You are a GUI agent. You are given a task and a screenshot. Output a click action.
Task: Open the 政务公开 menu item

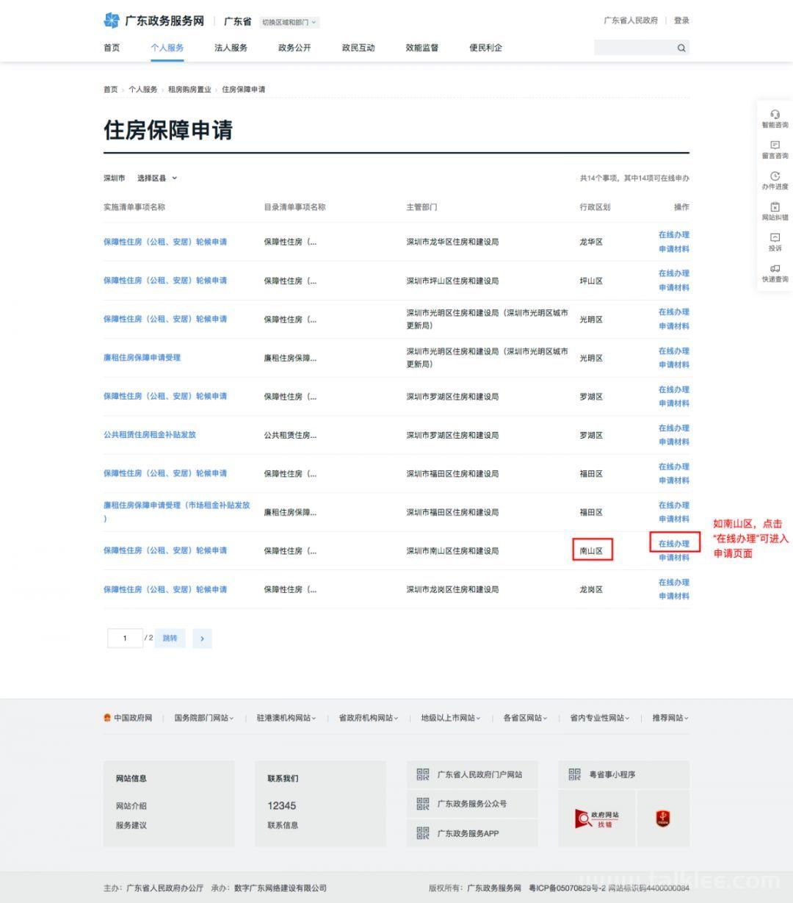click(294, 48)
